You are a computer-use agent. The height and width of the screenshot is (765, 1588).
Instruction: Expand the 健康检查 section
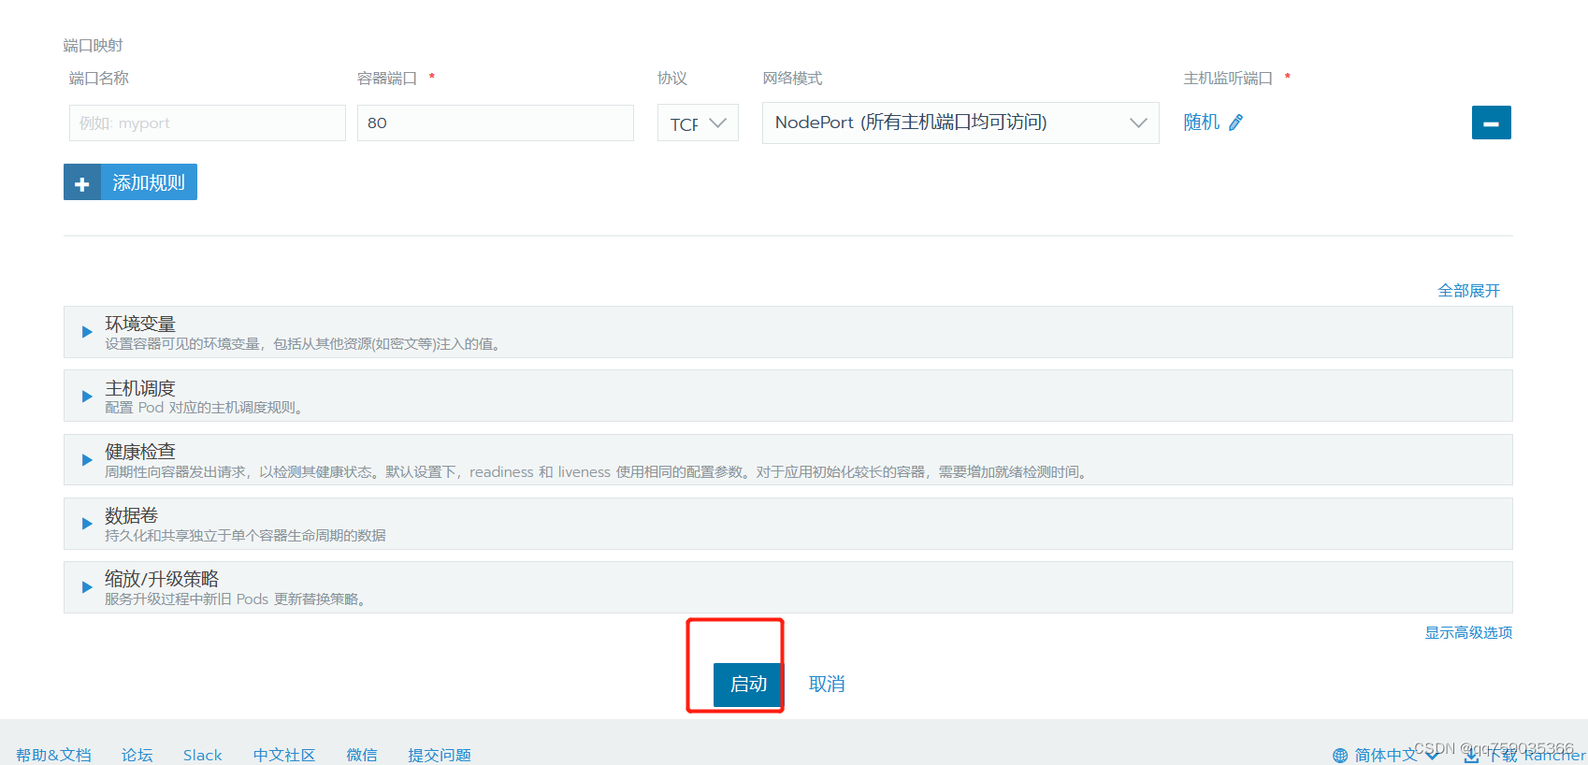tap(787, 459)
